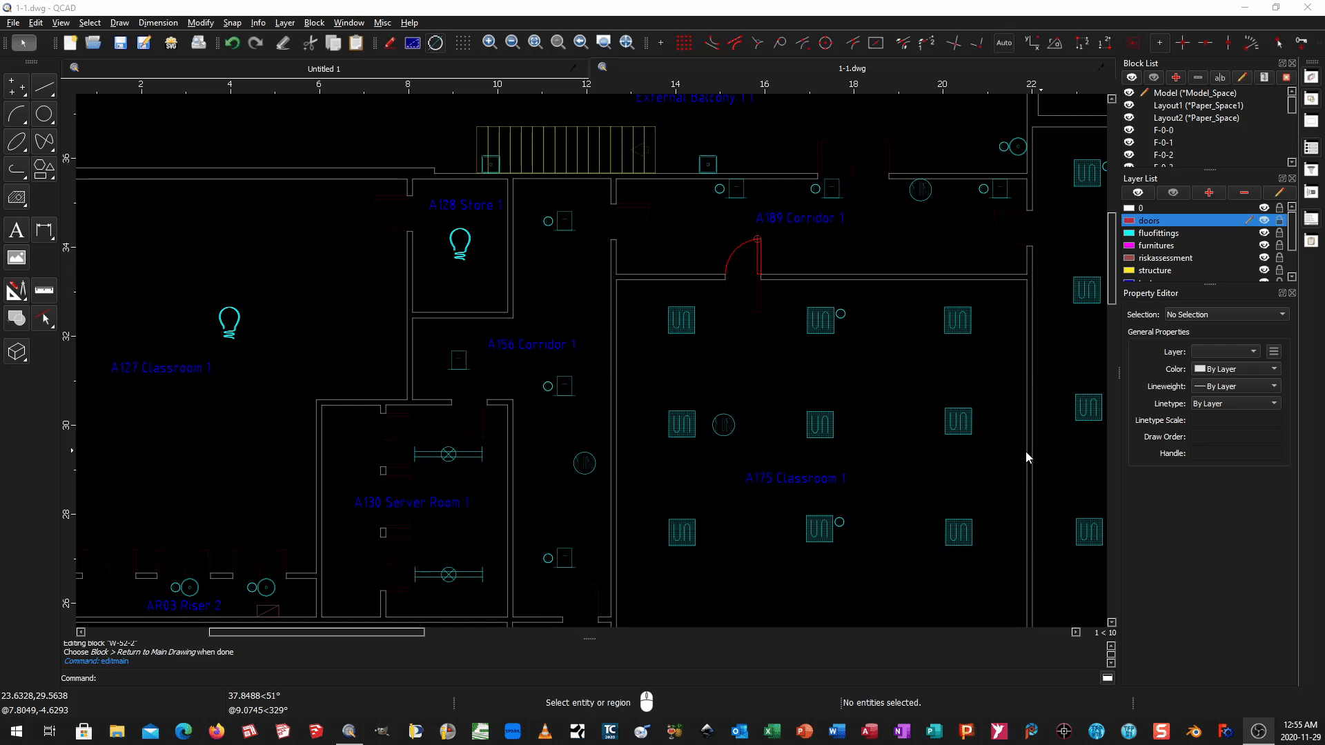The width and height of the screenshot is (1325, 745).
Task: Click the riskassessment layer color swatch
Action: click(1129, 258)
